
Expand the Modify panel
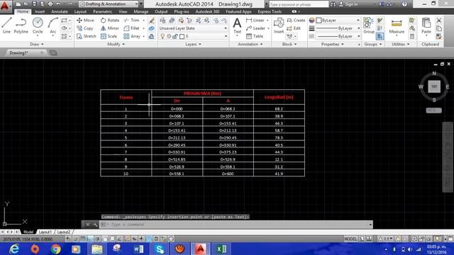[116, 44]
